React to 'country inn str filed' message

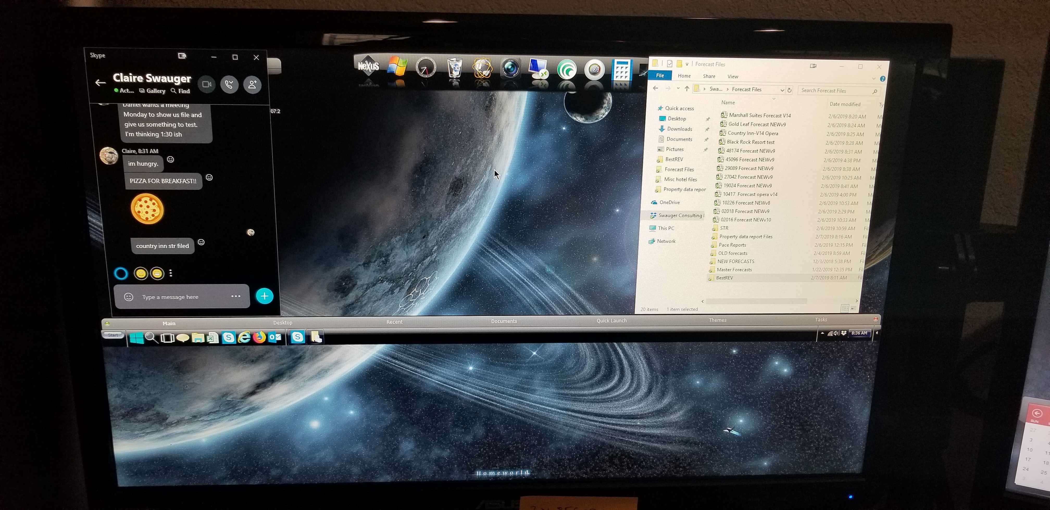click(201, 242)
